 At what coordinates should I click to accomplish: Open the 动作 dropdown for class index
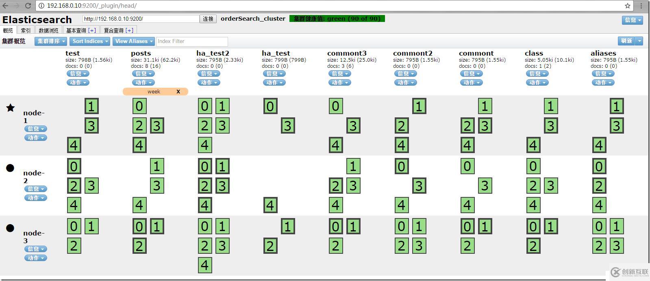click(537, 82)
